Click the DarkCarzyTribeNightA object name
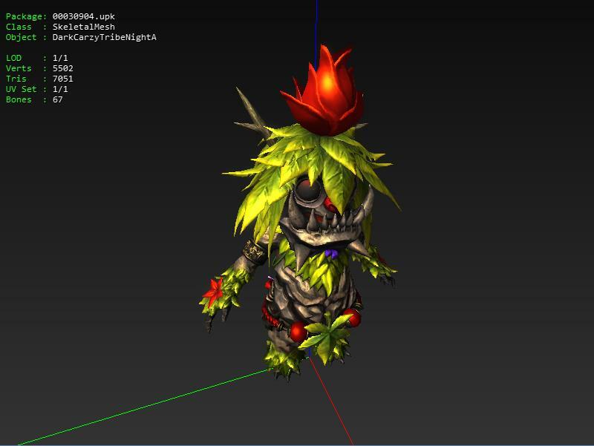594x446 pixels. (104, 37)
